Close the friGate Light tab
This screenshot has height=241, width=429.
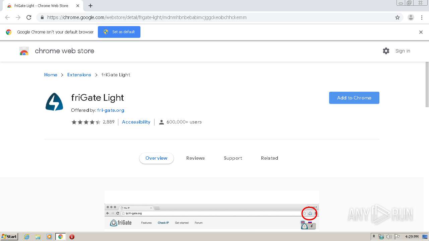pos(78,6)
